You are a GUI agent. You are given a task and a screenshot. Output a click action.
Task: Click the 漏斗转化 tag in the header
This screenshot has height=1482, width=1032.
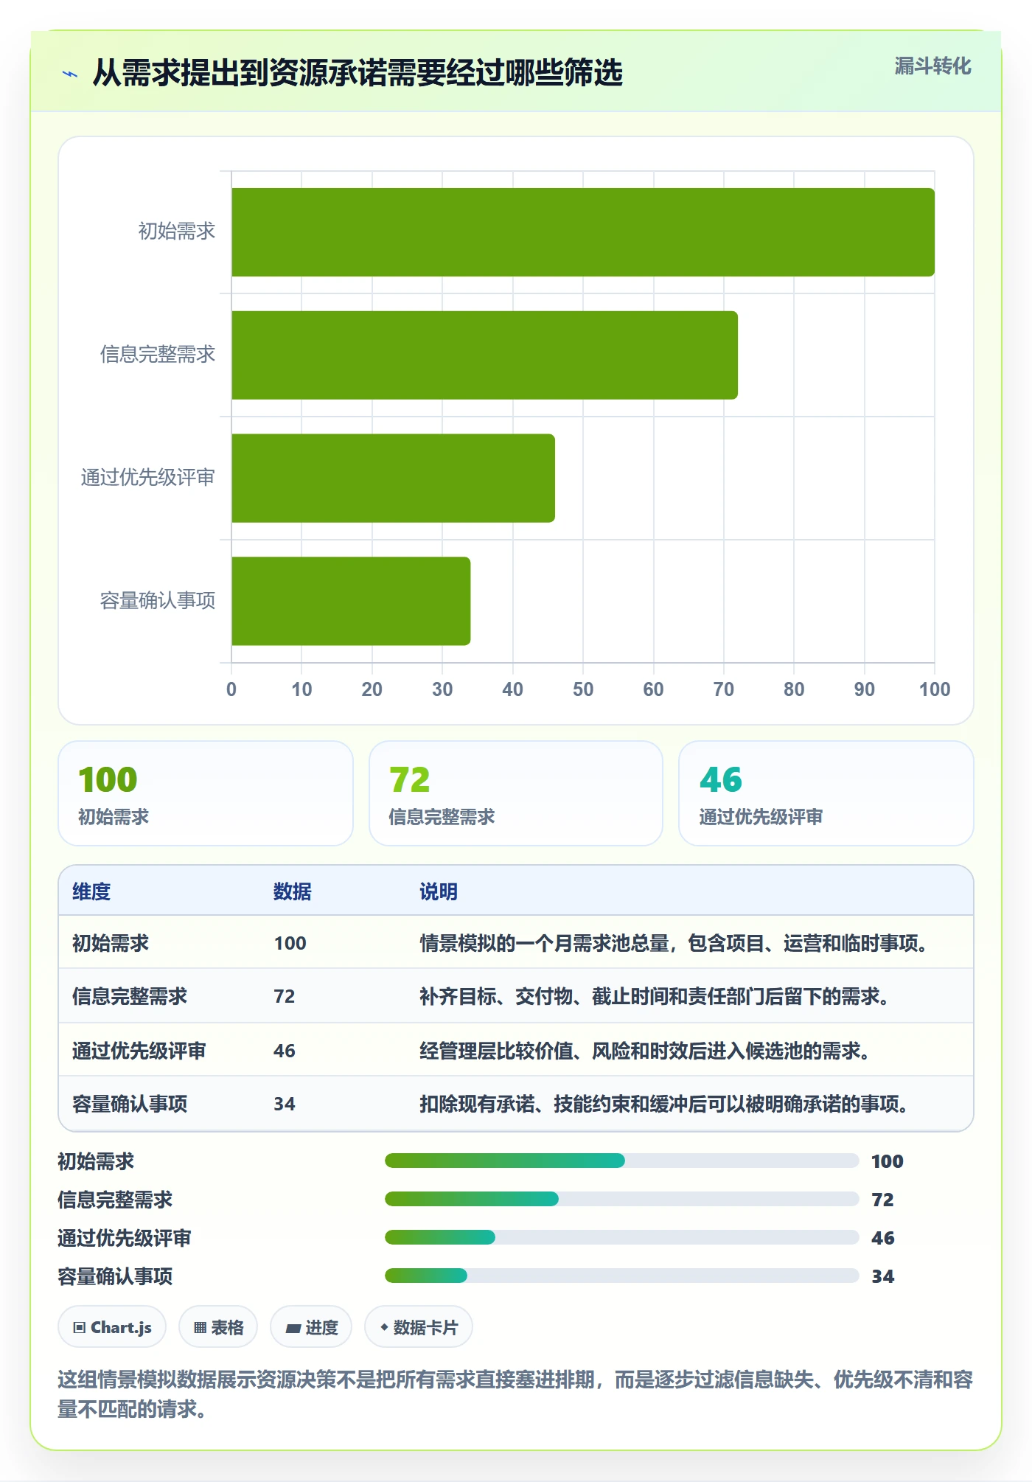(x=932, y=66)
